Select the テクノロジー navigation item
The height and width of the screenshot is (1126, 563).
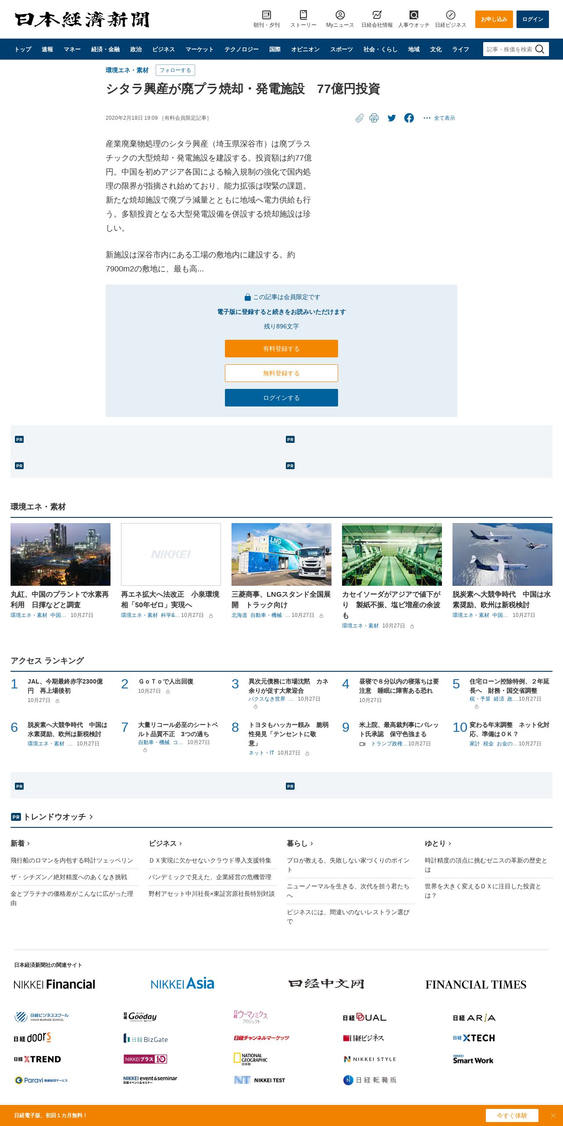point(242,49)
